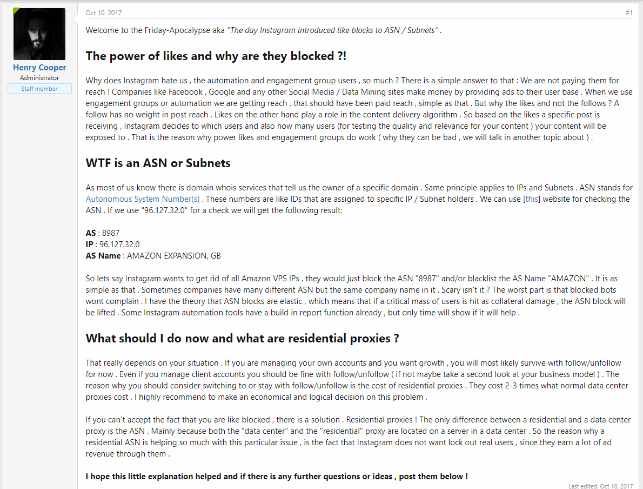The image size is (643, 489).
Task: Click the IP : 96.127.32.0 line
Action: 113,244
